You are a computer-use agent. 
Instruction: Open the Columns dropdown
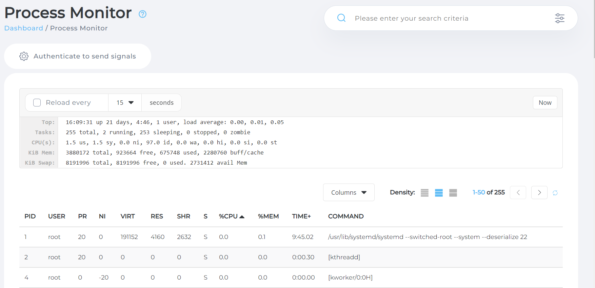coord(349,192)
